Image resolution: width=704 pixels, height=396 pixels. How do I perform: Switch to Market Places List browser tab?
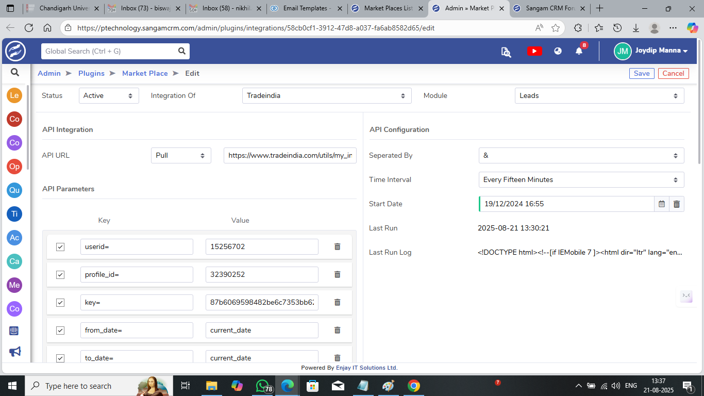pos(388,8)
